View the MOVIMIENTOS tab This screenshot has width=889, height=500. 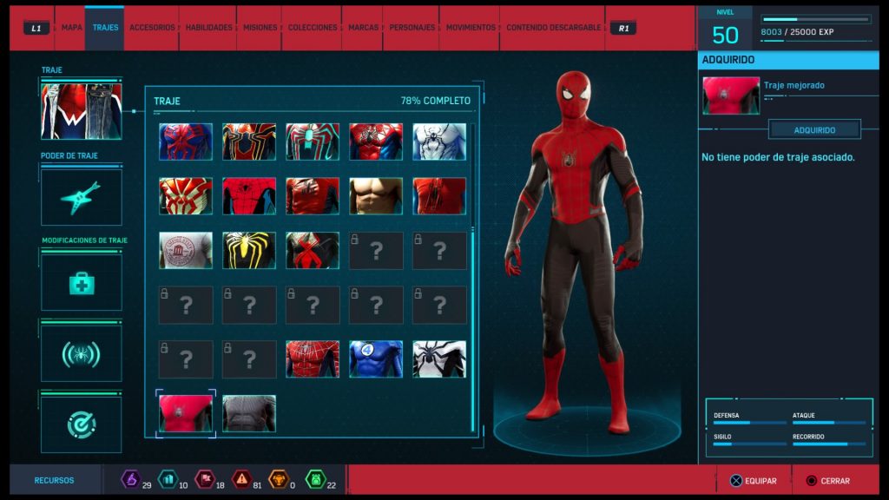[x=470, y=27]
